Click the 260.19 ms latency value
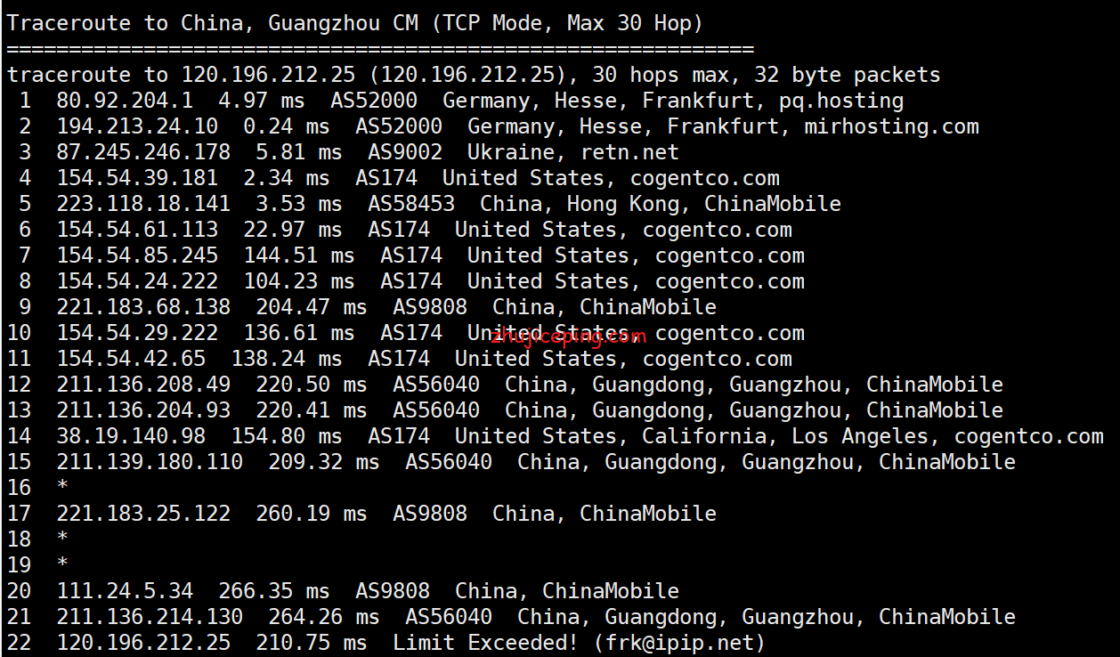 tap(312, 514)
